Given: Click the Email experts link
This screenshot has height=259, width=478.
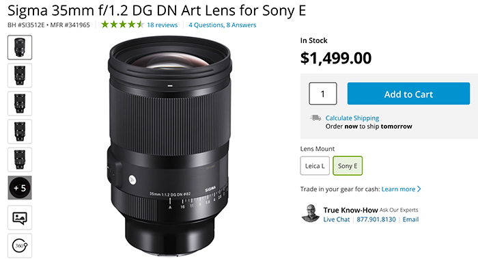Looking at the screenshot, I should click(410, 219).
